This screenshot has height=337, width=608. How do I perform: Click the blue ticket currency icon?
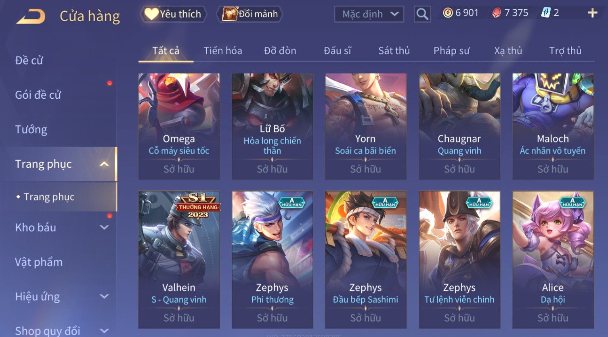pos(546,13)
